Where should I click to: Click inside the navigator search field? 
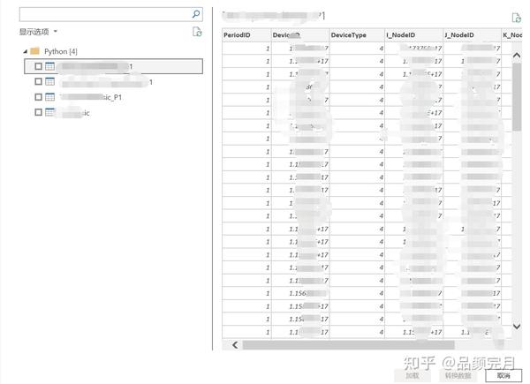coord(105,14)
